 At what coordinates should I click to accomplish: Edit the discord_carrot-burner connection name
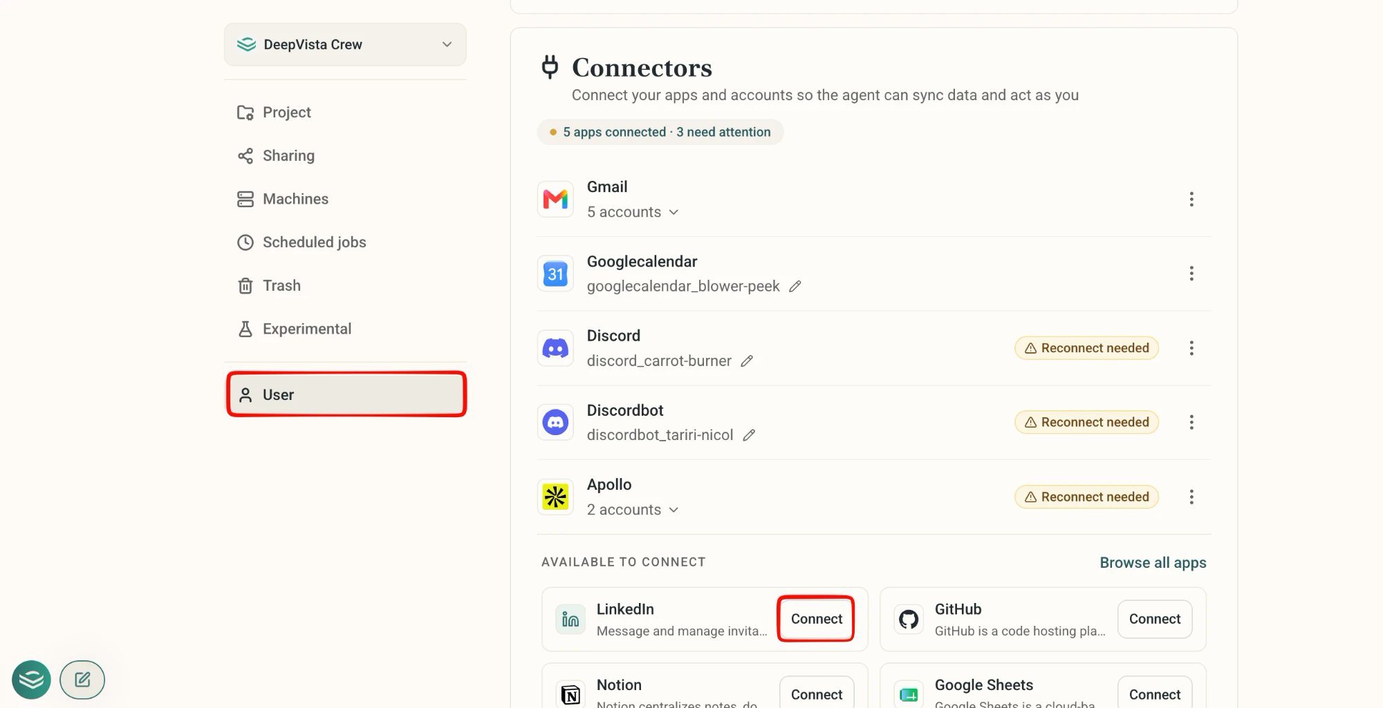tap(747, 361)
